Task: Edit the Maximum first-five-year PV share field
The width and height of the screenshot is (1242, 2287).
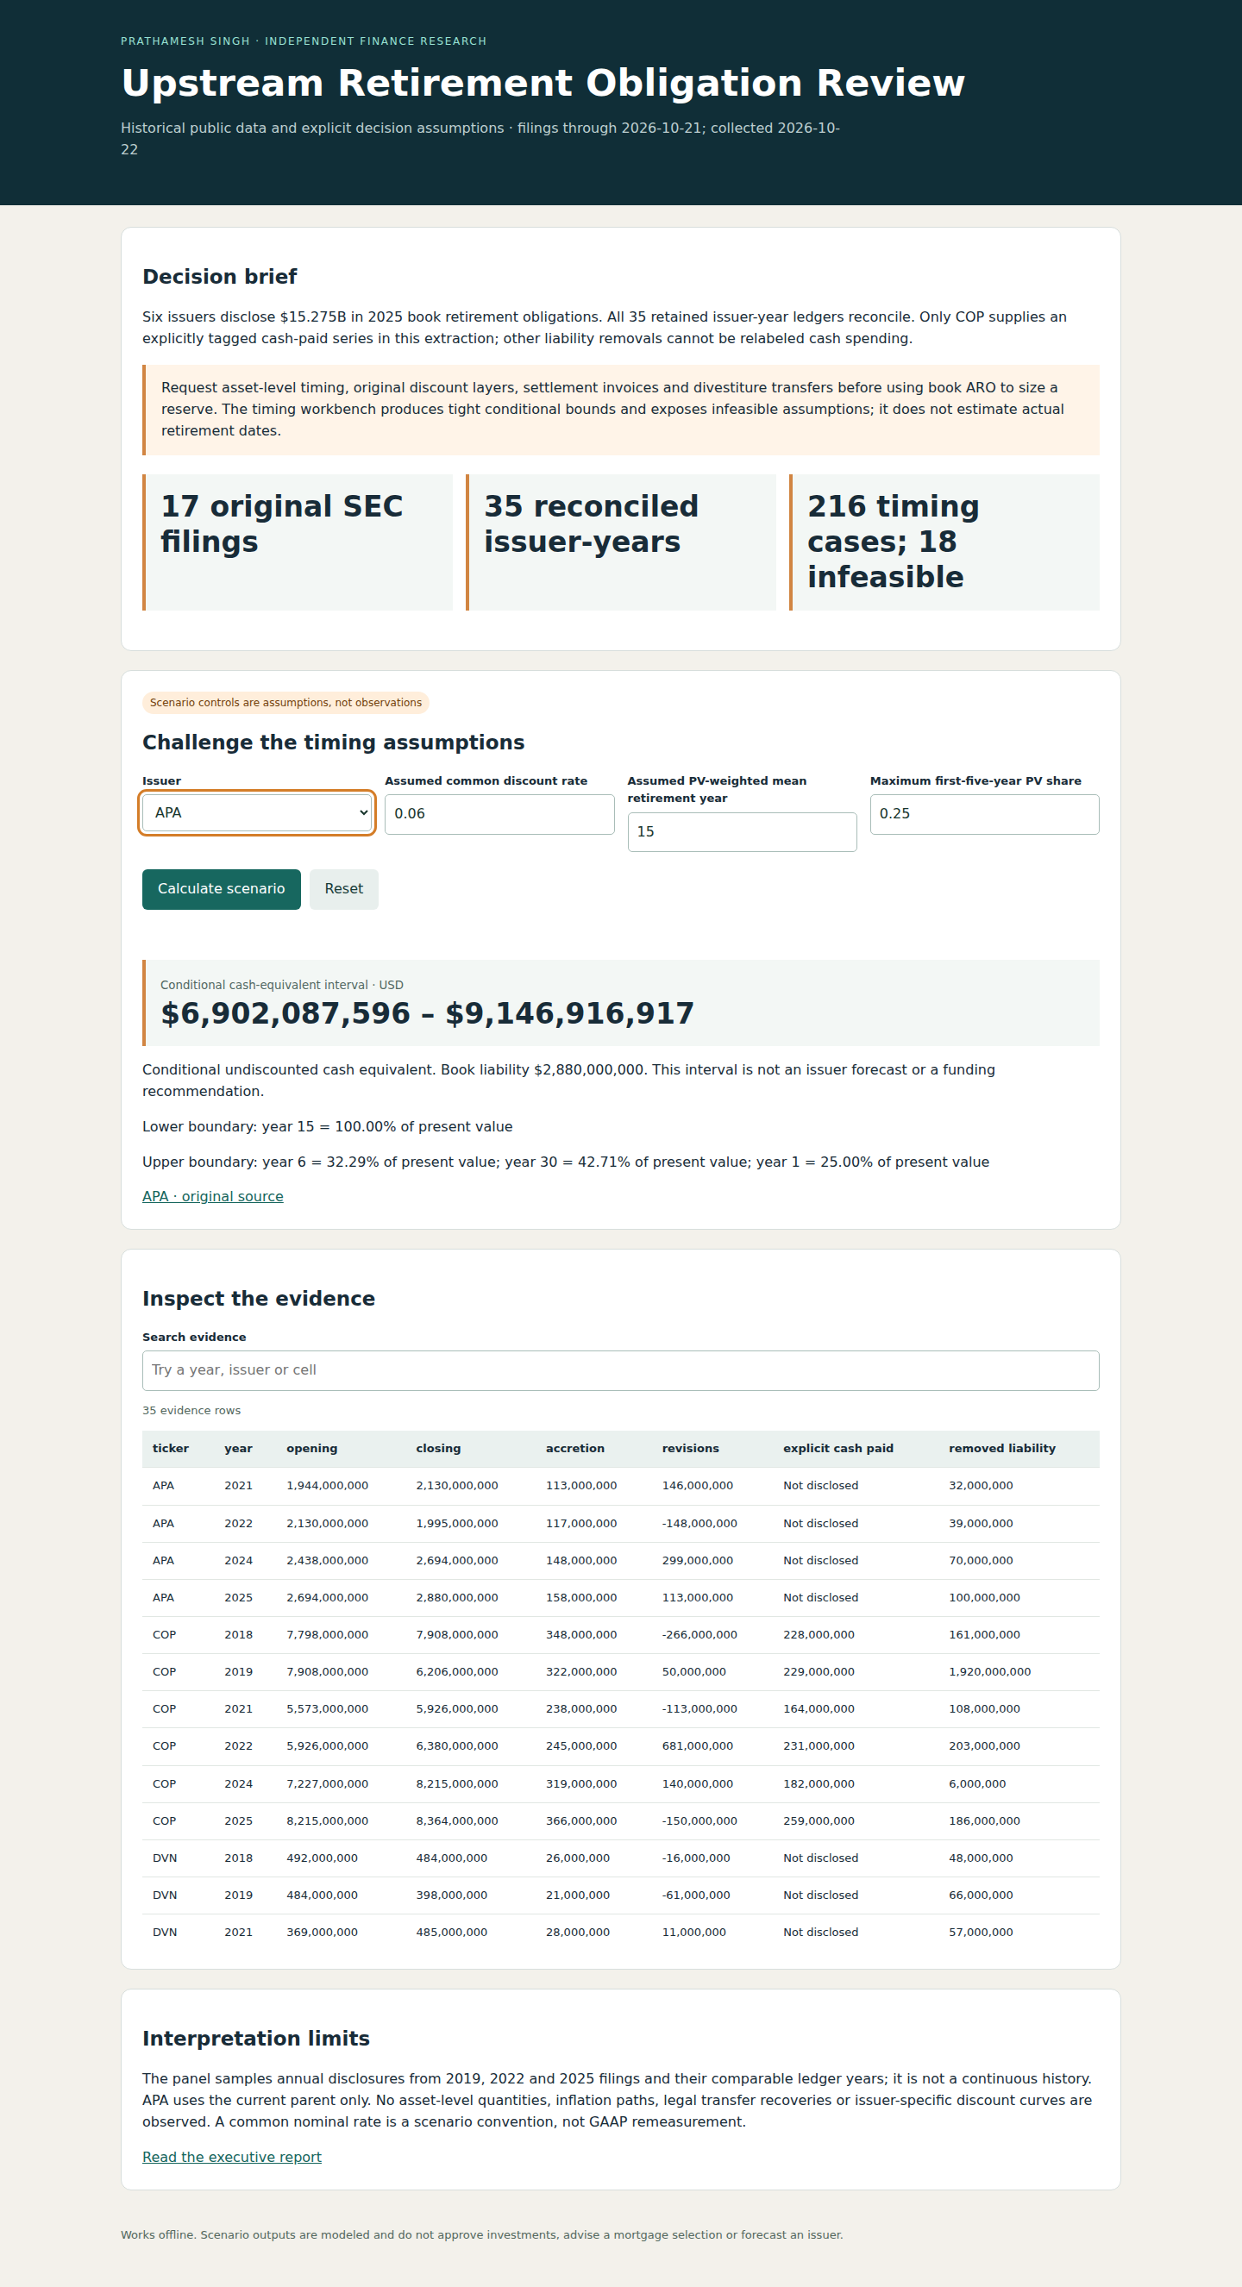Action: [983, 813]
